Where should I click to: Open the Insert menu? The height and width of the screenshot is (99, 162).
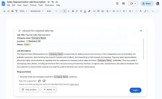(26, 5)
